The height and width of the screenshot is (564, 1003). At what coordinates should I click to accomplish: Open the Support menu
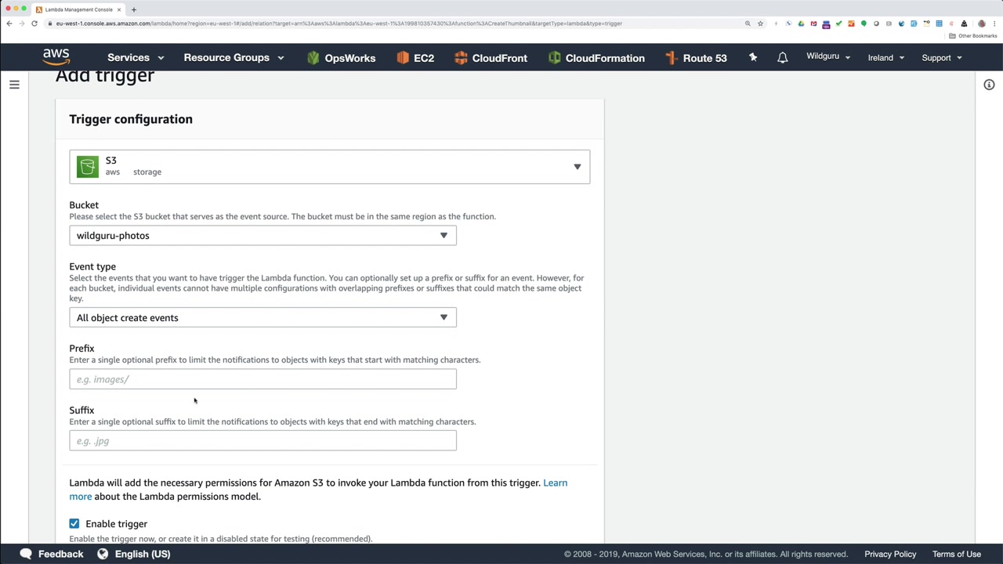[x=942, y=58]
